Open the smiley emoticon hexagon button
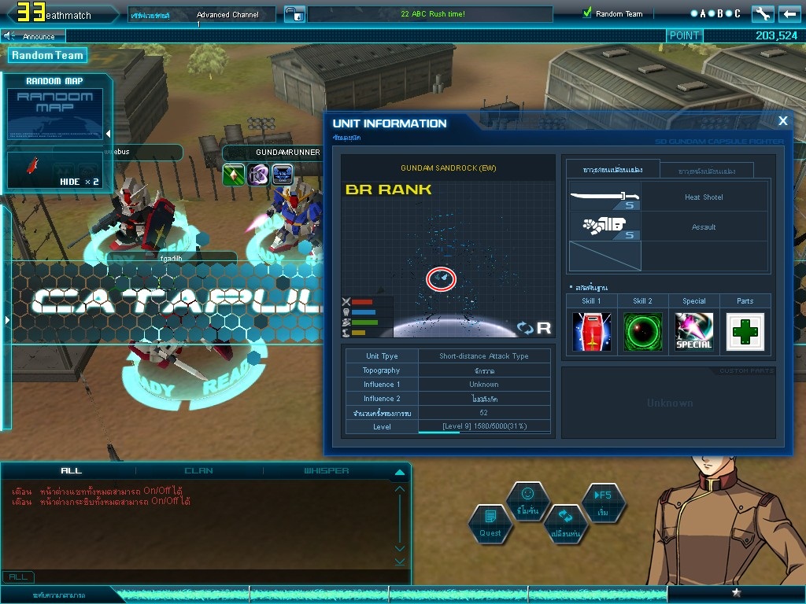Viewport: 806px width, 604px height. pos(527,502)
